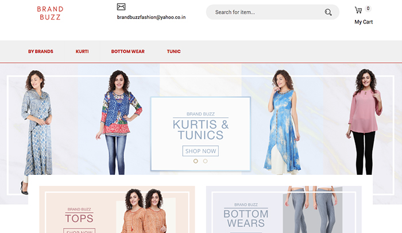Open the BY BRANDS menu

click(41, 51)
